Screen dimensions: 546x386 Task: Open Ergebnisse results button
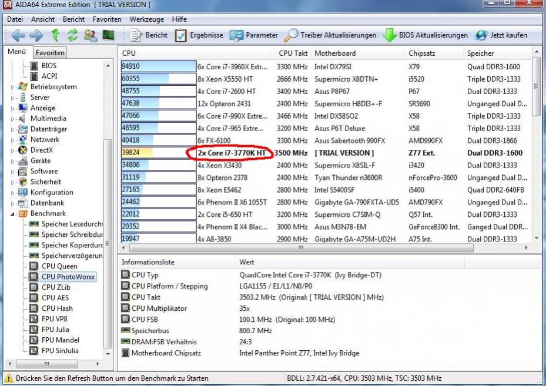pyautogui.click(x=199, y=35)
